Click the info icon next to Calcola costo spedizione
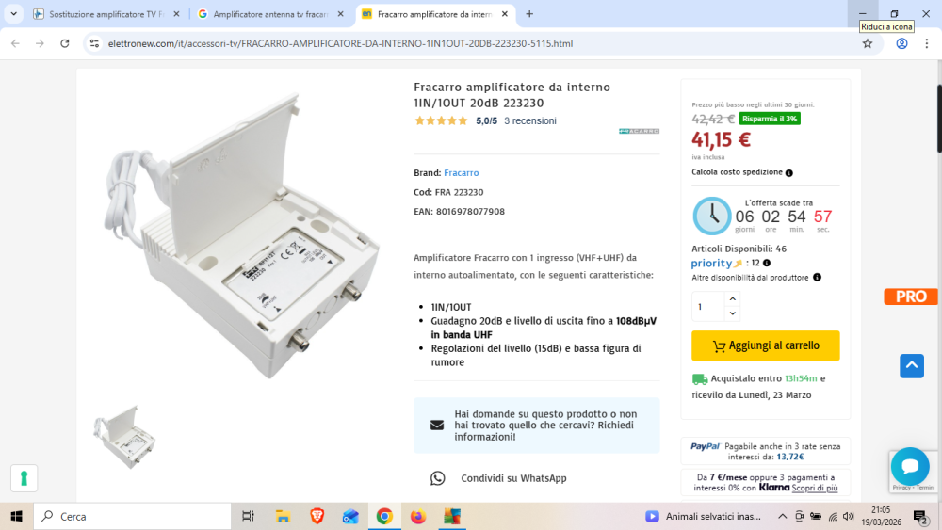This screenshot has width=942, height=530. click(x=788, y=173)
